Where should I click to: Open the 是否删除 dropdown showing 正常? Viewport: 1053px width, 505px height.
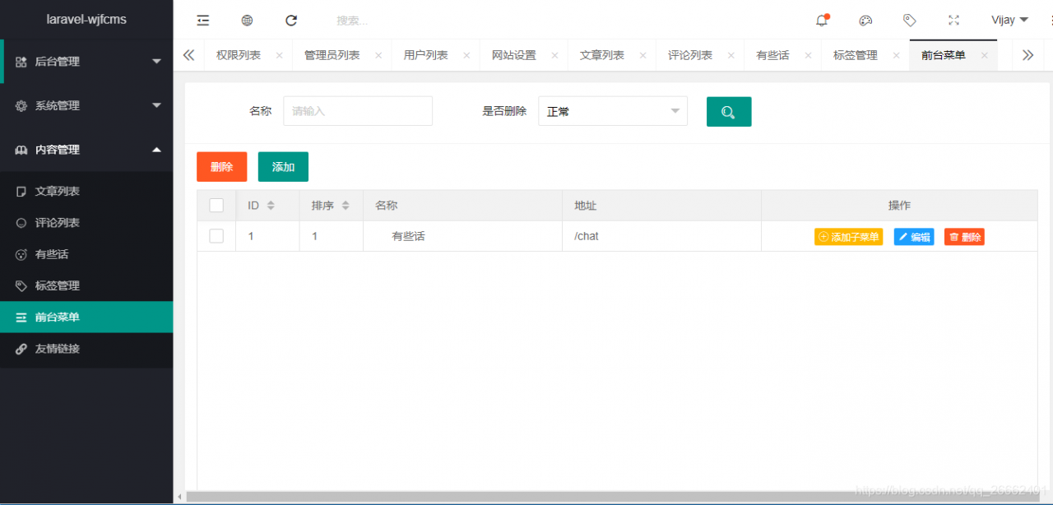point(613,110)
